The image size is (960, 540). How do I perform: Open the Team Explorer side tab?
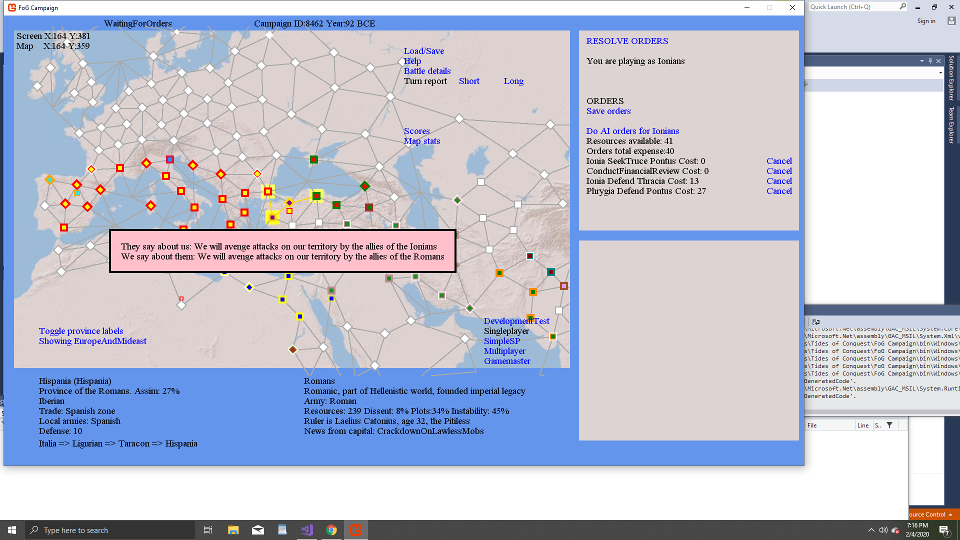pyautogui.click(x=951, y=125)
